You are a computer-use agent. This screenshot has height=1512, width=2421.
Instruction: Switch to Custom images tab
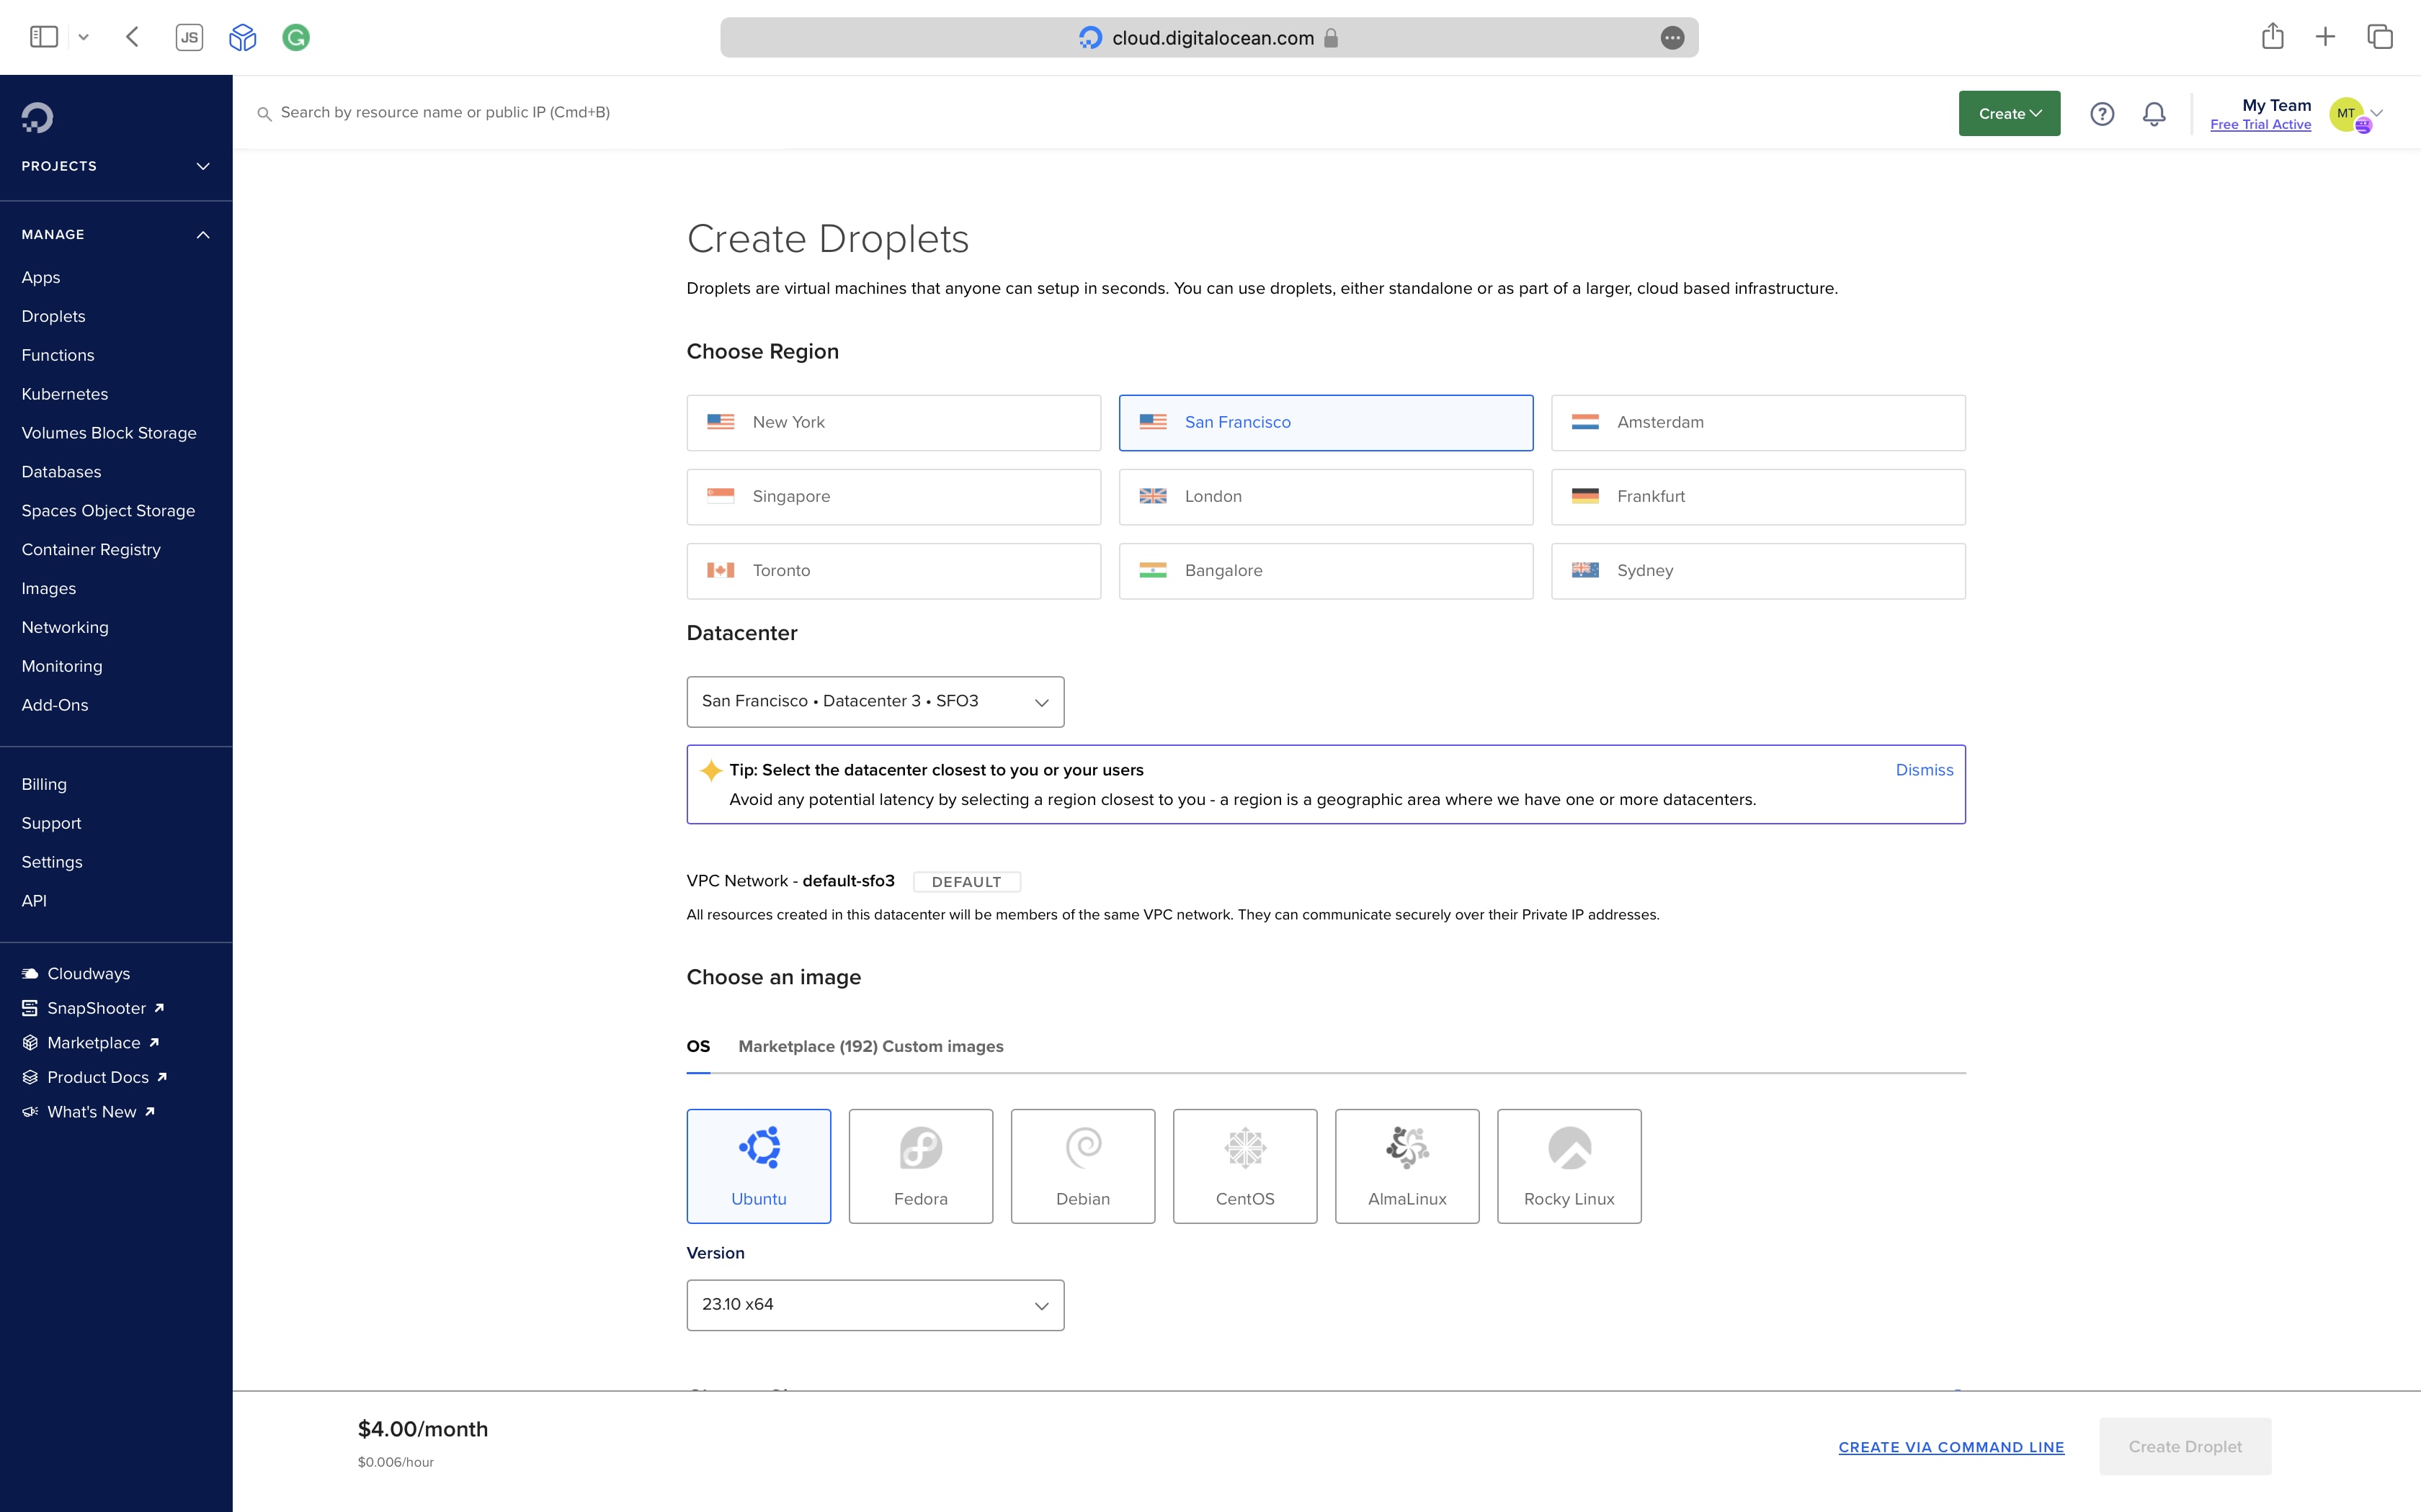[942, 1046]
